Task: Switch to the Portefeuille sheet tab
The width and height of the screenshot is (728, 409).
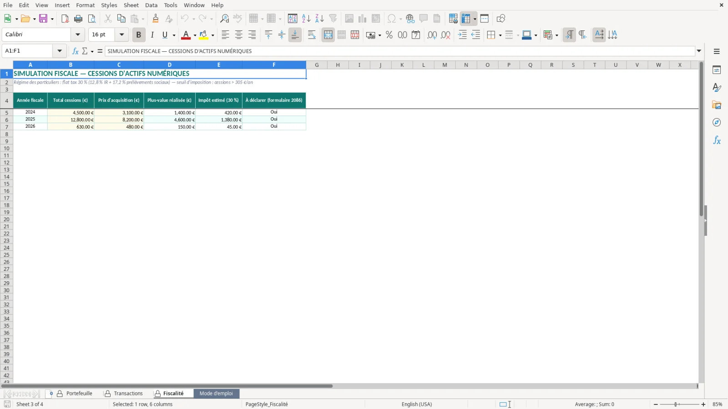Action: pyautogui.click(x=75, y=394)
